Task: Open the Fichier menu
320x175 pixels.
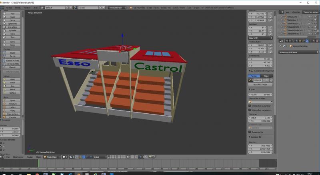Action: point(8,8)
